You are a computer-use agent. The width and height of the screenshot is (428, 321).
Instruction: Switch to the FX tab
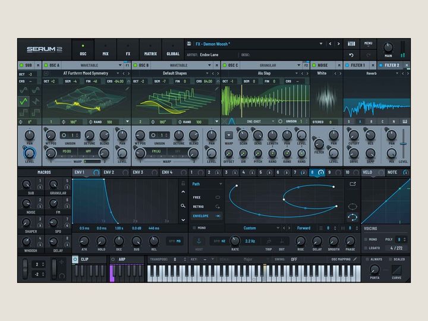pyautogui.click(x=128, y=50)
